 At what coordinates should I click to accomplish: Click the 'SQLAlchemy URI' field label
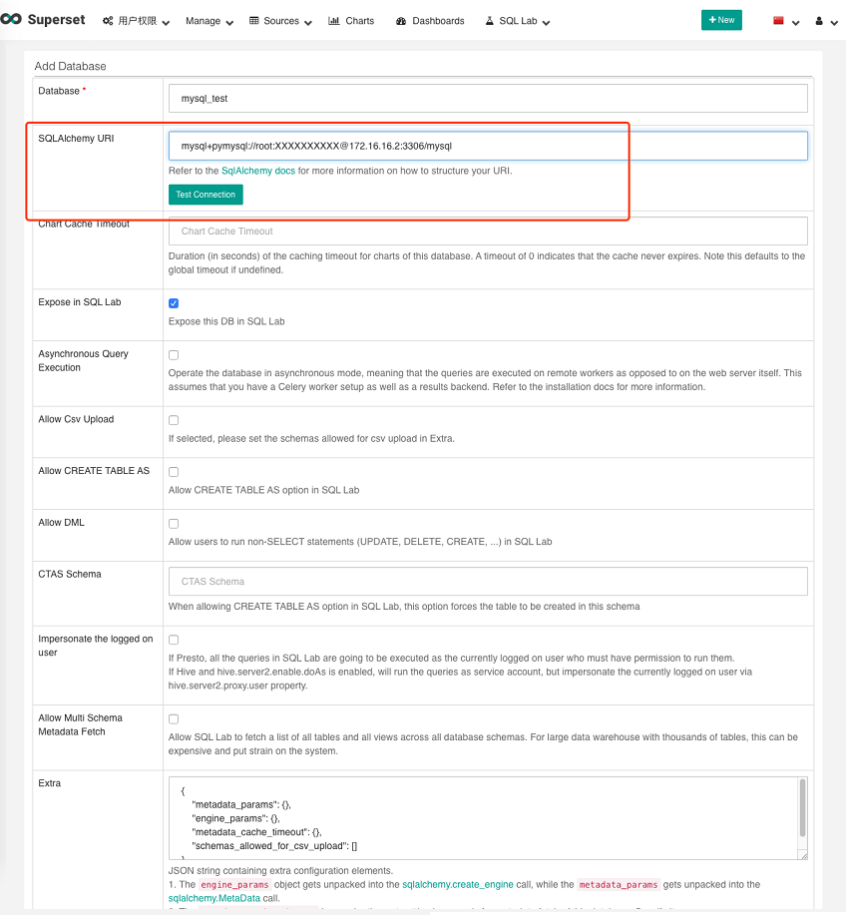[76, 139]
